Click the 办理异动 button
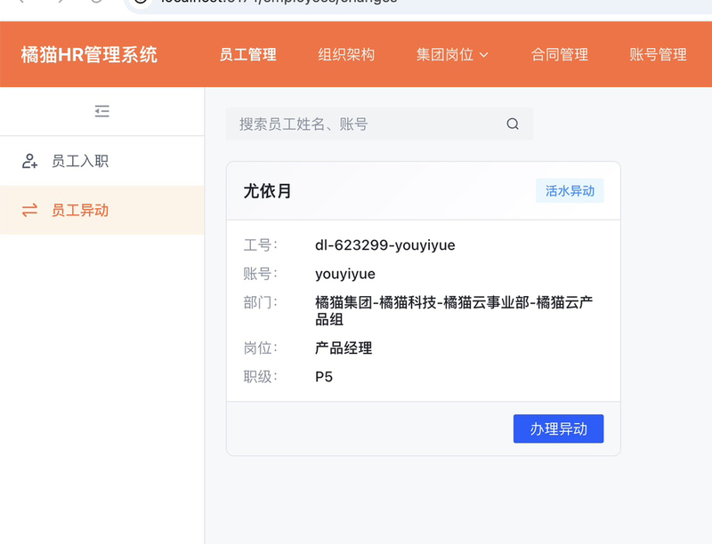 coord(559,428)
